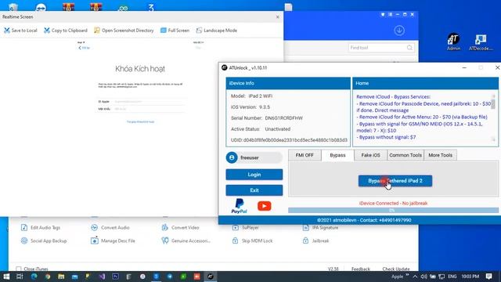Open Convert Audio tool in 3uTools
501x282 pixels.
click(110, 228)
